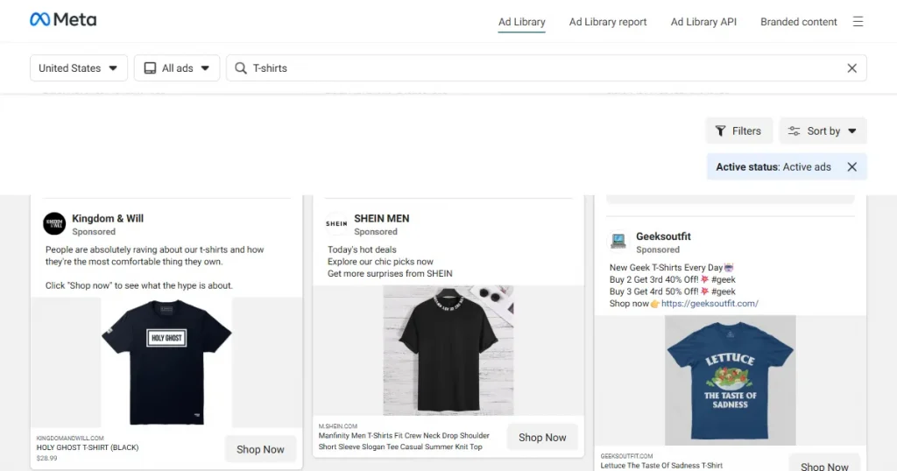897x471 pixels.
Task: Go to the Ad Library API tab
Action: click(x=703, y=22)
